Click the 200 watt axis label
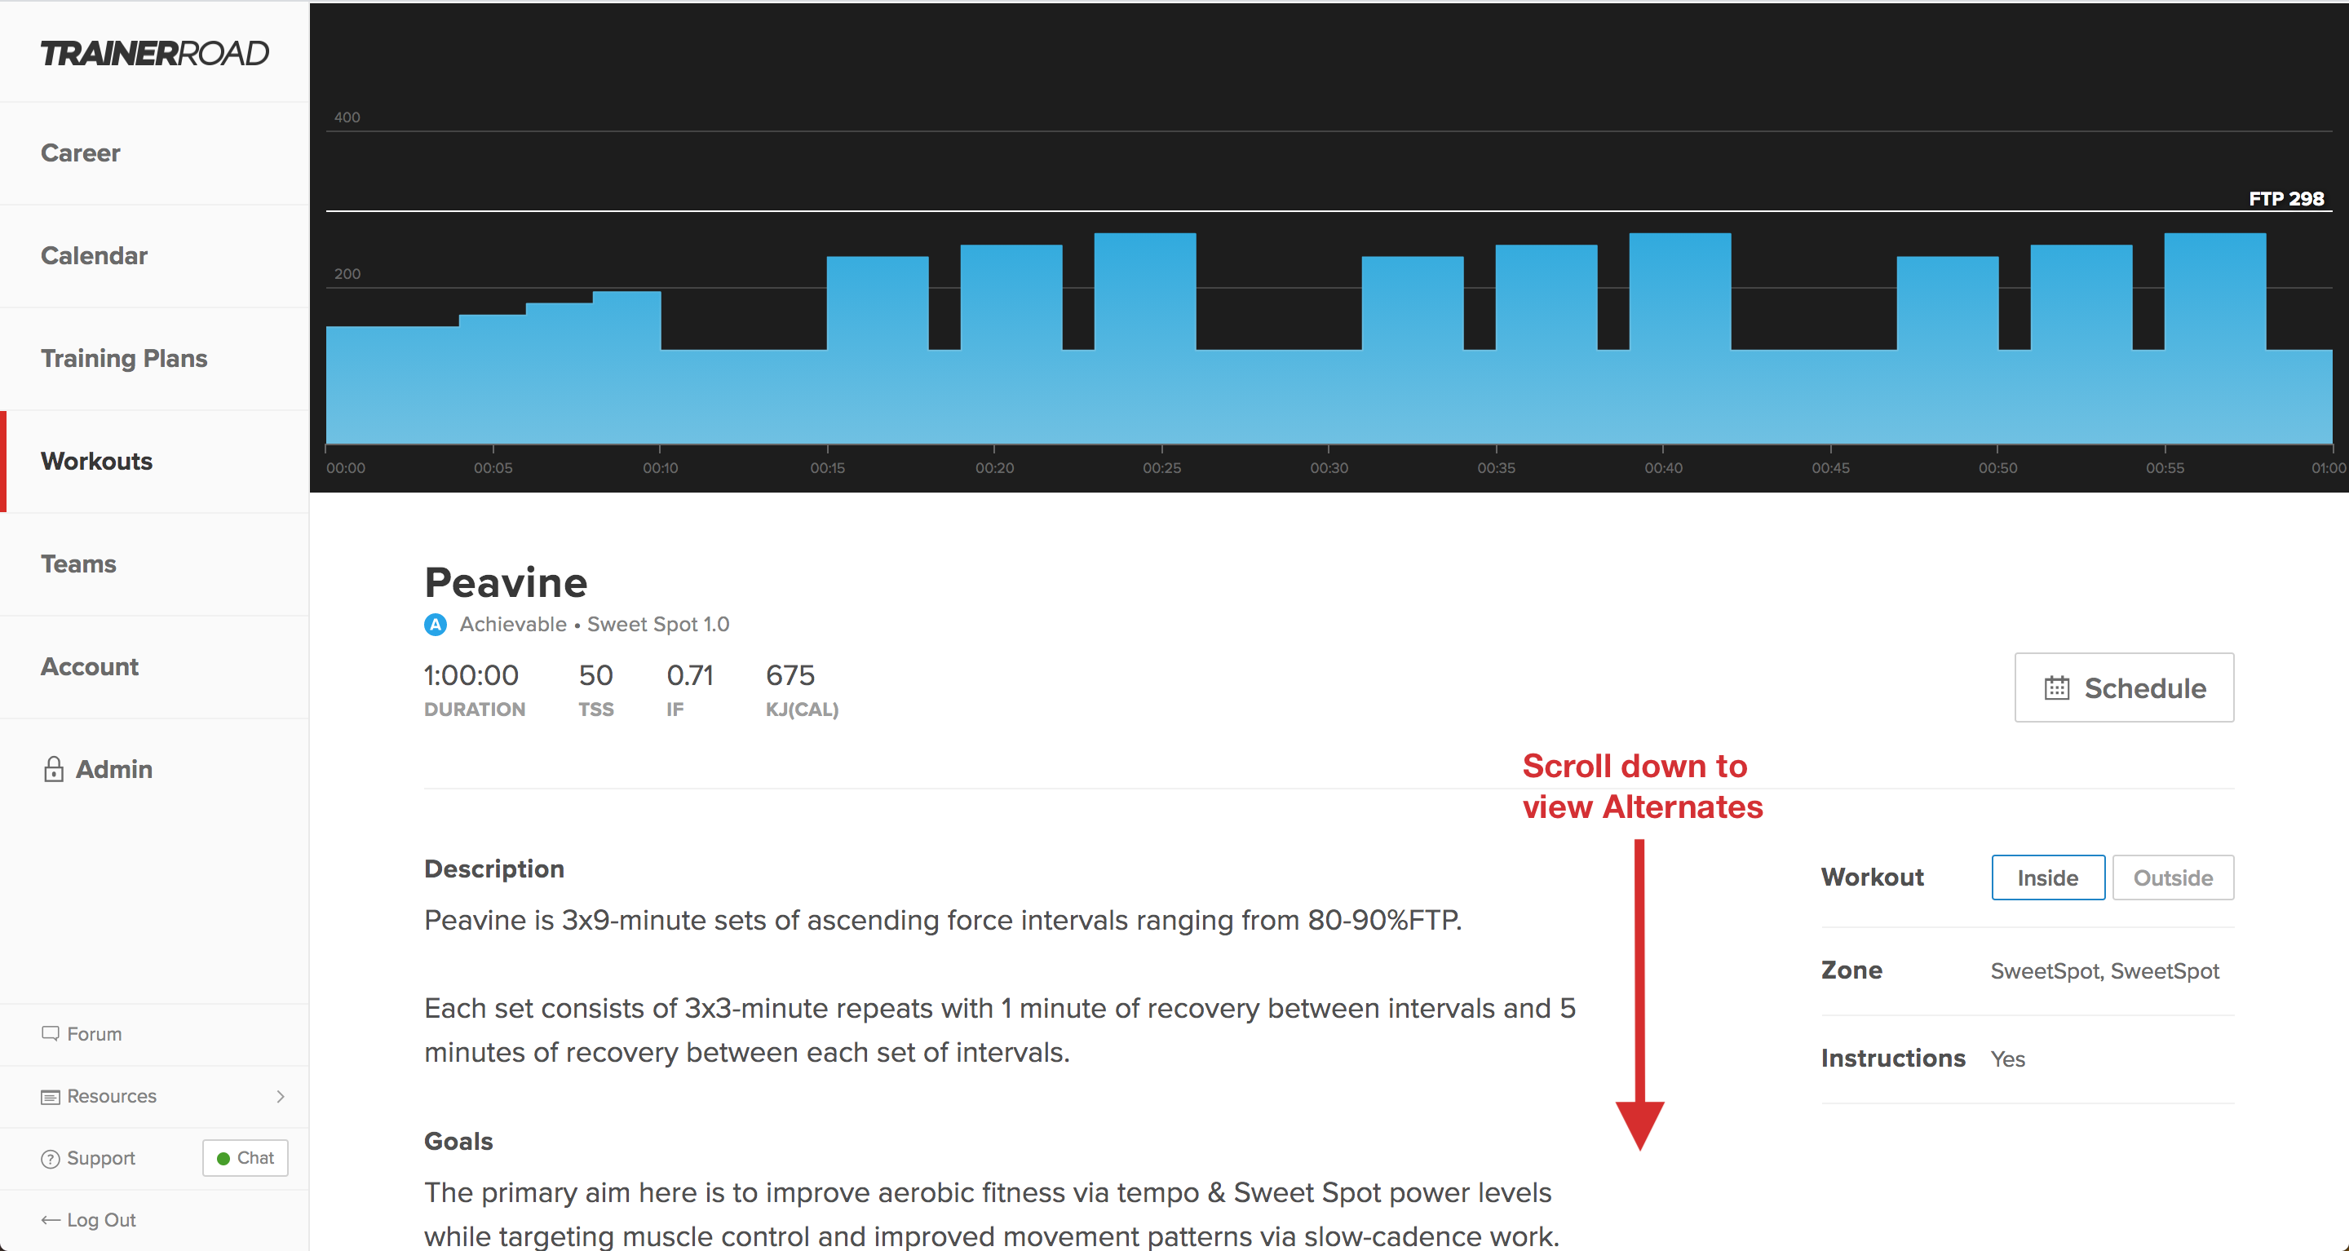 347,275
